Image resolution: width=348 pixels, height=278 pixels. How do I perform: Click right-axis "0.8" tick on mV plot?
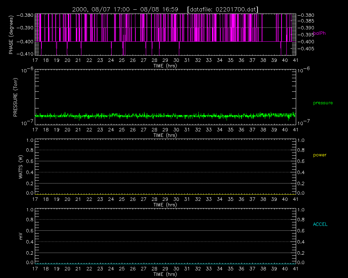point(301,220)
